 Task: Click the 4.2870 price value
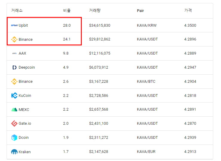(x=190, y=124)
